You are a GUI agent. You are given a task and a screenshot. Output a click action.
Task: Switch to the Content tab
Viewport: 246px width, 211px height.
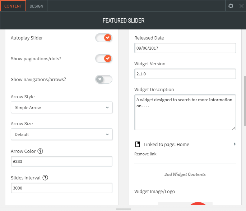tap(13, 6)
